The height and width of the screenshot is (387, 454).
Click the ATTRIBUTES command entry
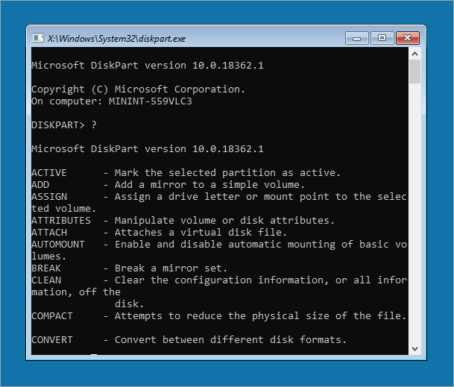click(61, 221)
